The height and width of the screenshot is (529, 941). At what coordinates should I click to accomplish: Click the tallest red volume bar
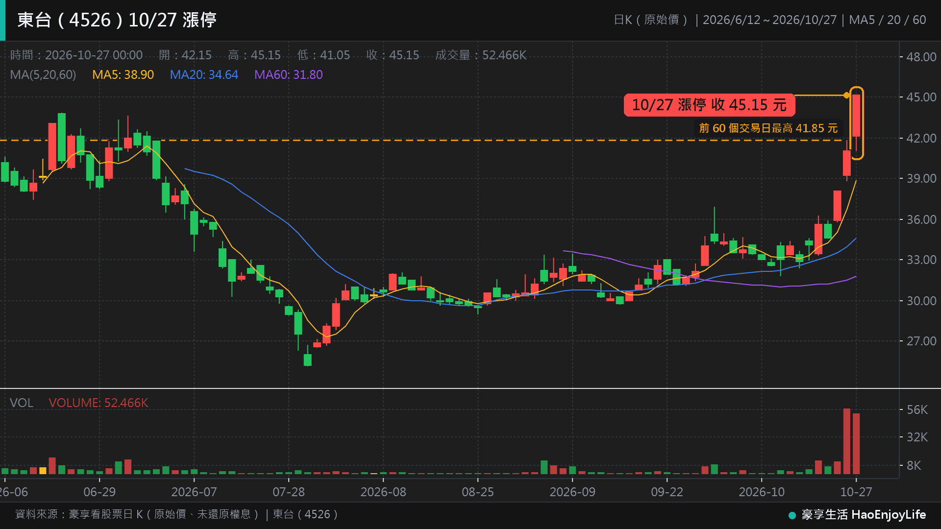tap(847, 441)
